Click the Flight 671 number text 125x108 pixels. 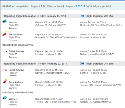13,102
